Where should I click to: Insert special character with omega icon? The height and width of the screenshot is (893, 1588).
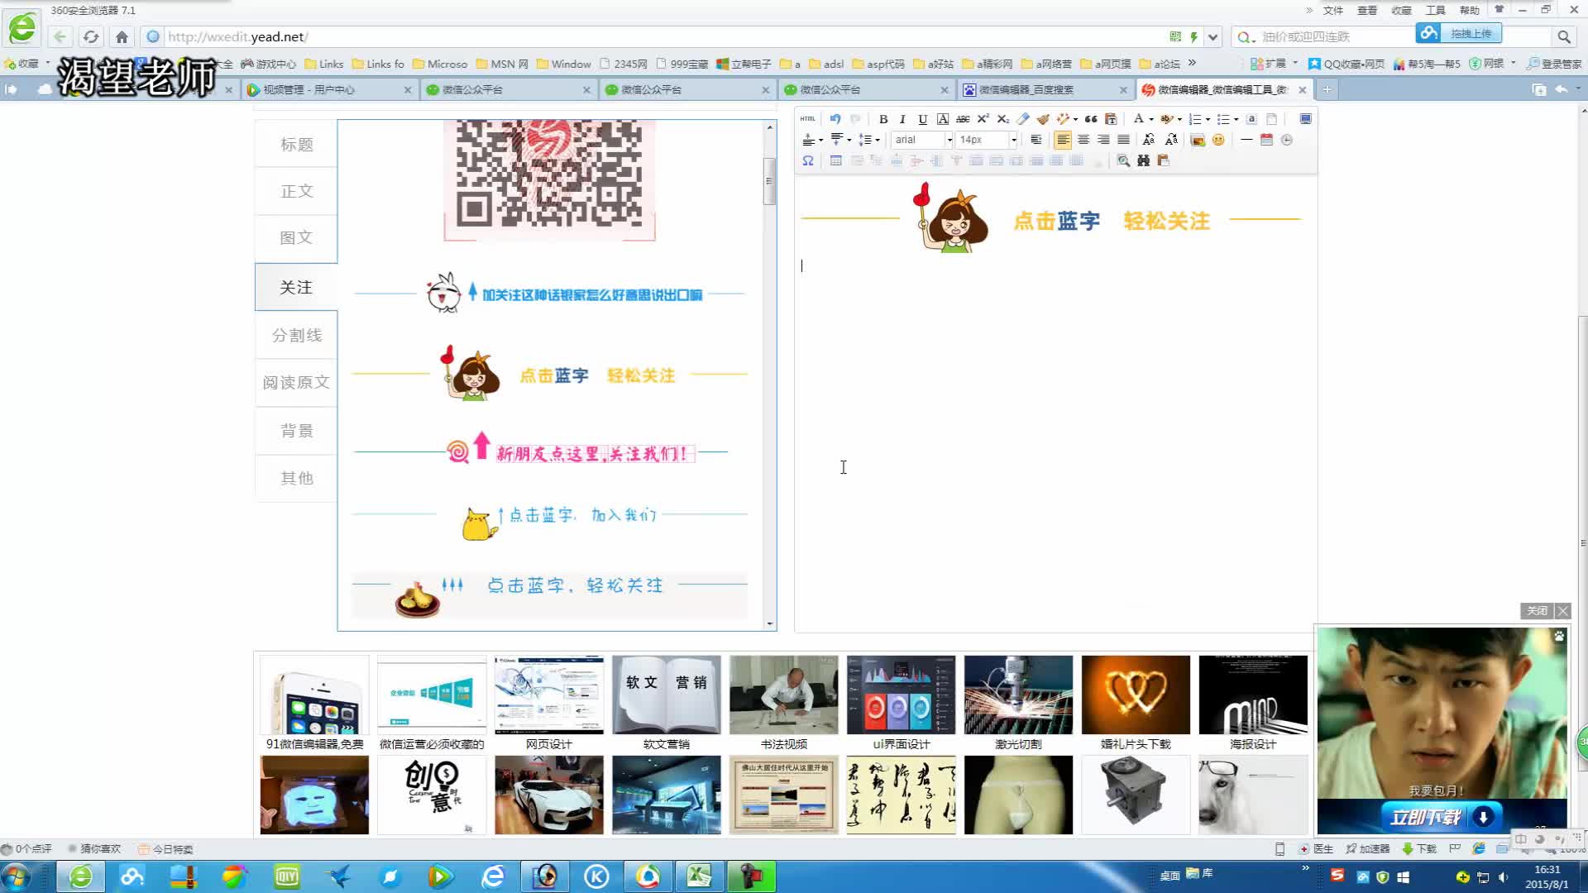tap(808, 160)
